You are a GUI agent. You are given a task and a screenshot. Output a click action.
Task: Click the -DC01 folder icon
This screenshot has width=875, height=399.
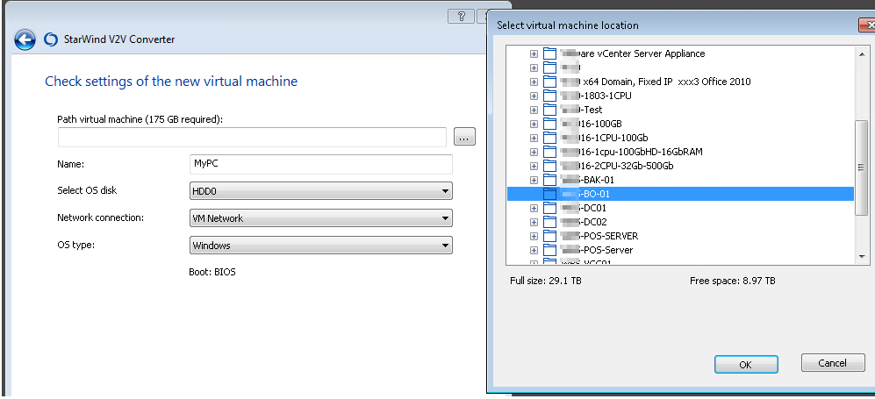550,207
